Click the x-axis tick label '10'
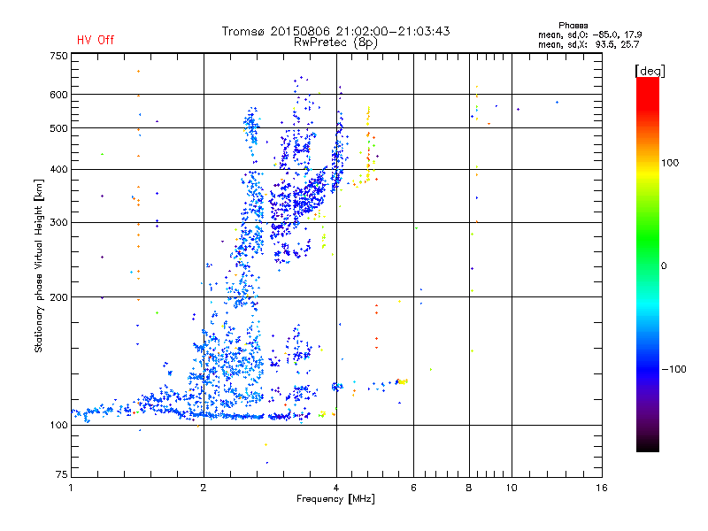 [512, 488]
